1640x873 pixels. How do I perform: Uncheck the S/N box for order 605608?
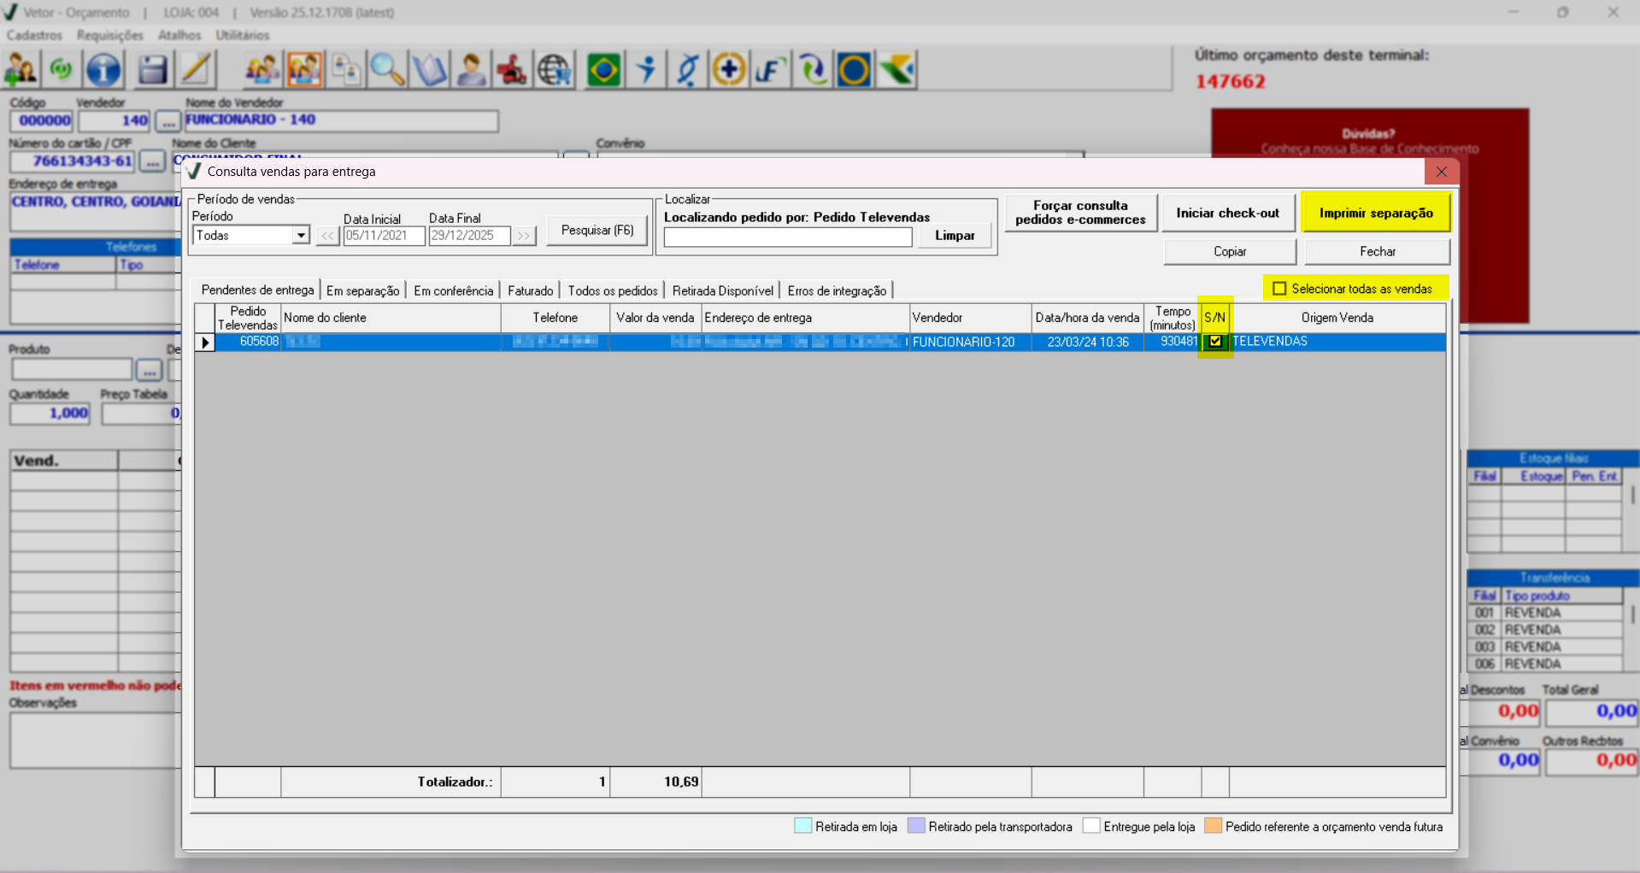[1214, 342]
